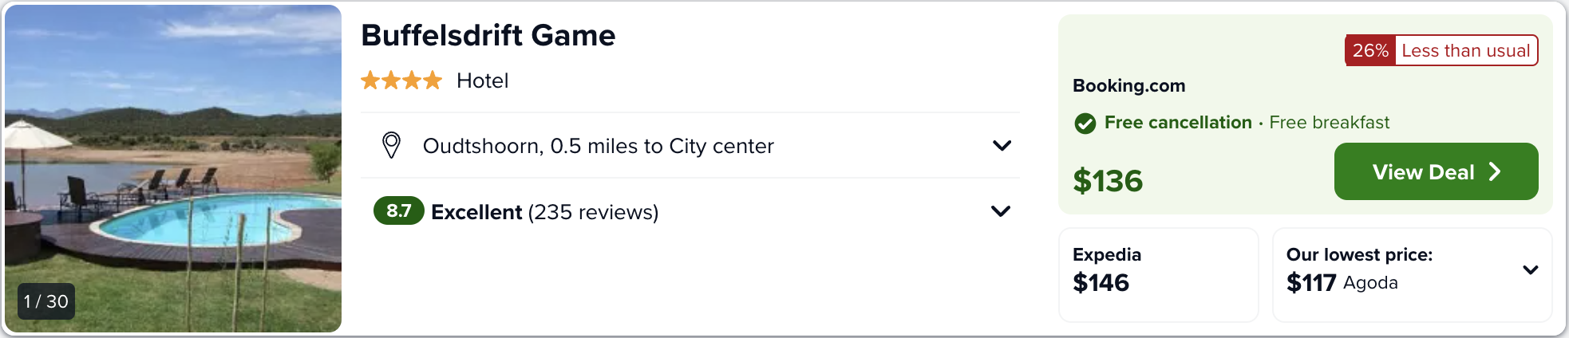Click the red 26% discount badge
The height and width of the screenshot is (338, 1569).
click(1370, 51)
